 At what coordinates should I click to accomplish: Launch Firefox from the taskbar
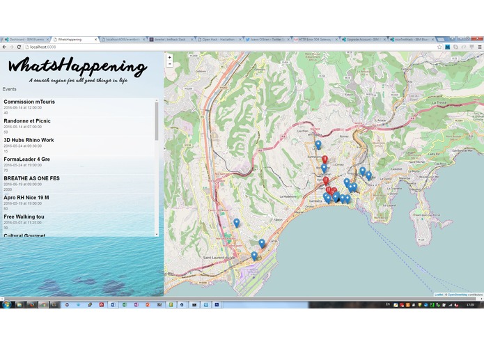[31, 304]
